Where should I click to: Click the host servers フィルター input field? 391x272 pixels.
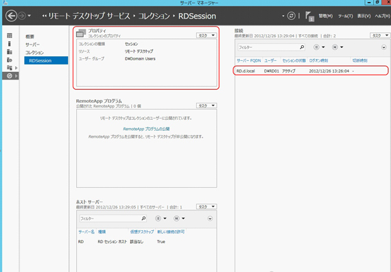tap(110, 219)
